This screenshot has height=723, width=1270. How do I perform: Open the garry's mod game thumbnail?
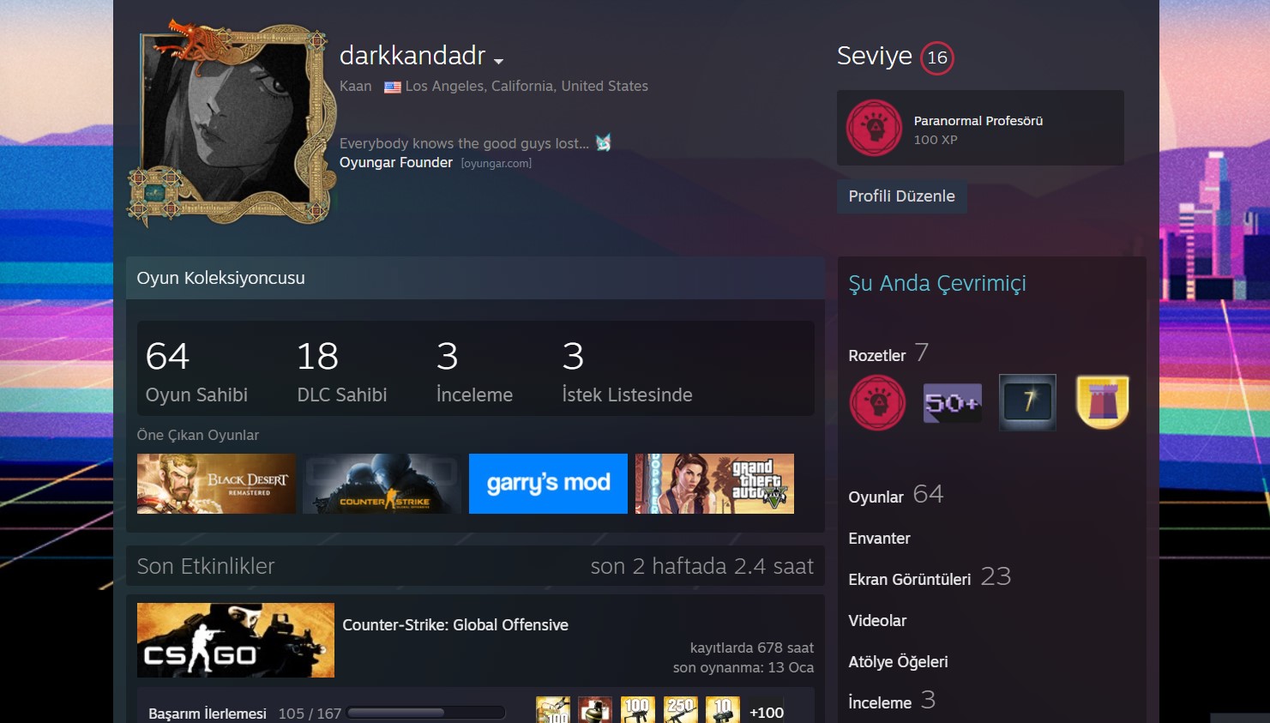548,484
